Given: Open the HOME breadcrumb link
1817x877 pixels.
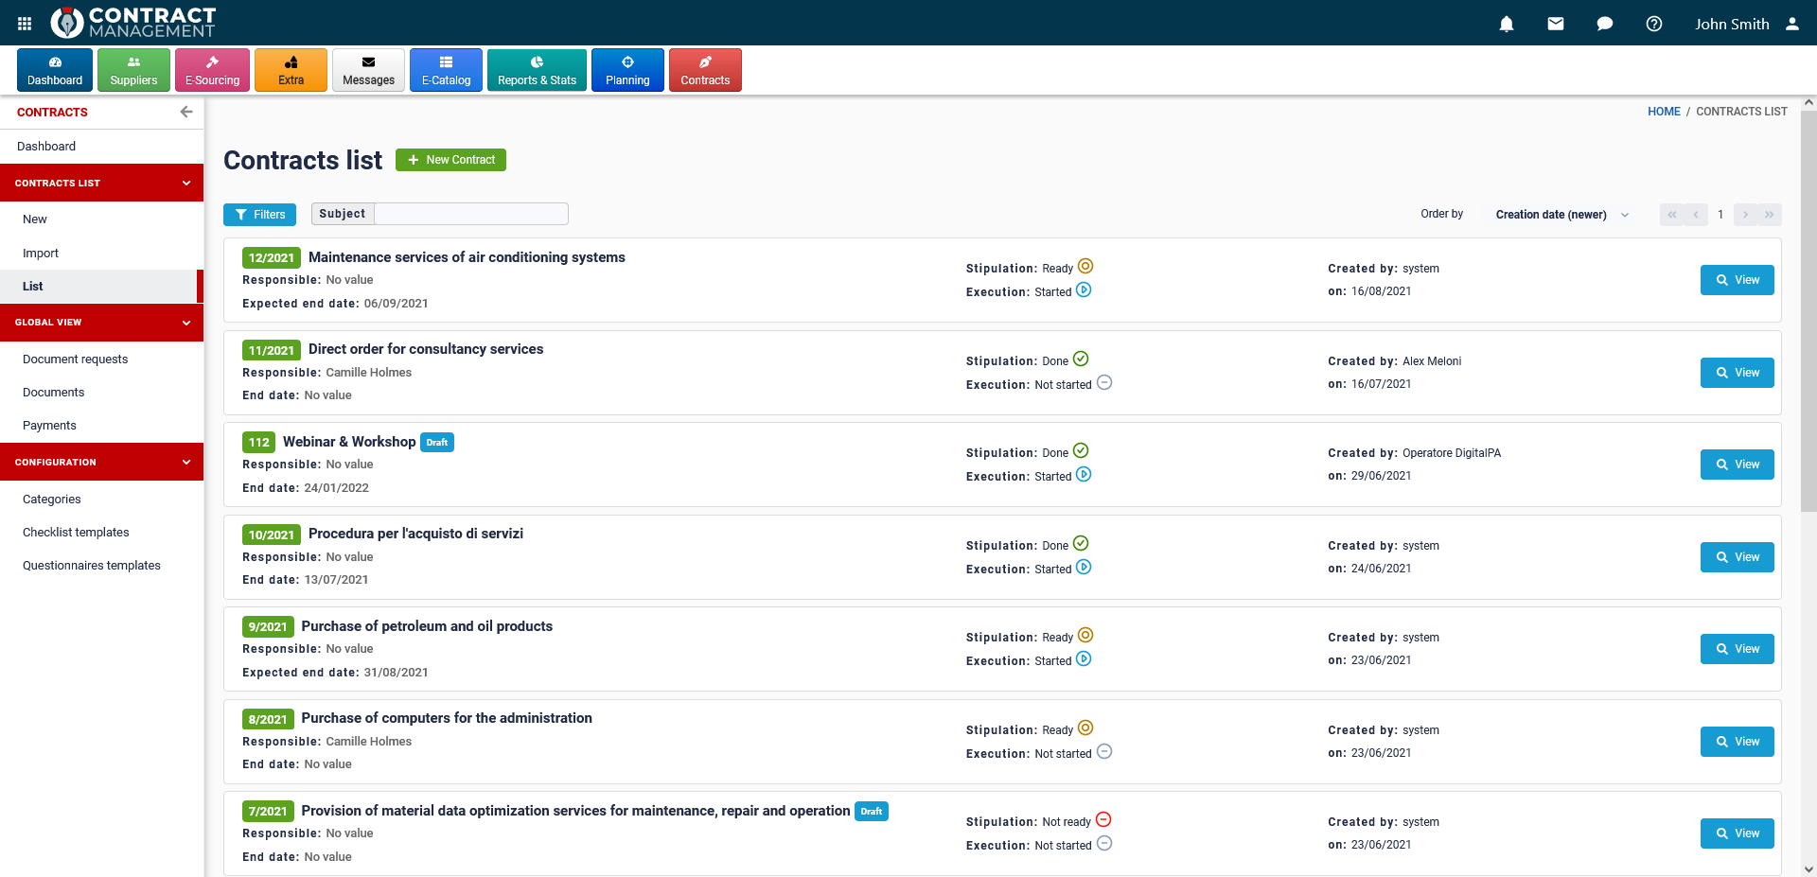Looking at the screenshot, I should tap(1665, 111).
